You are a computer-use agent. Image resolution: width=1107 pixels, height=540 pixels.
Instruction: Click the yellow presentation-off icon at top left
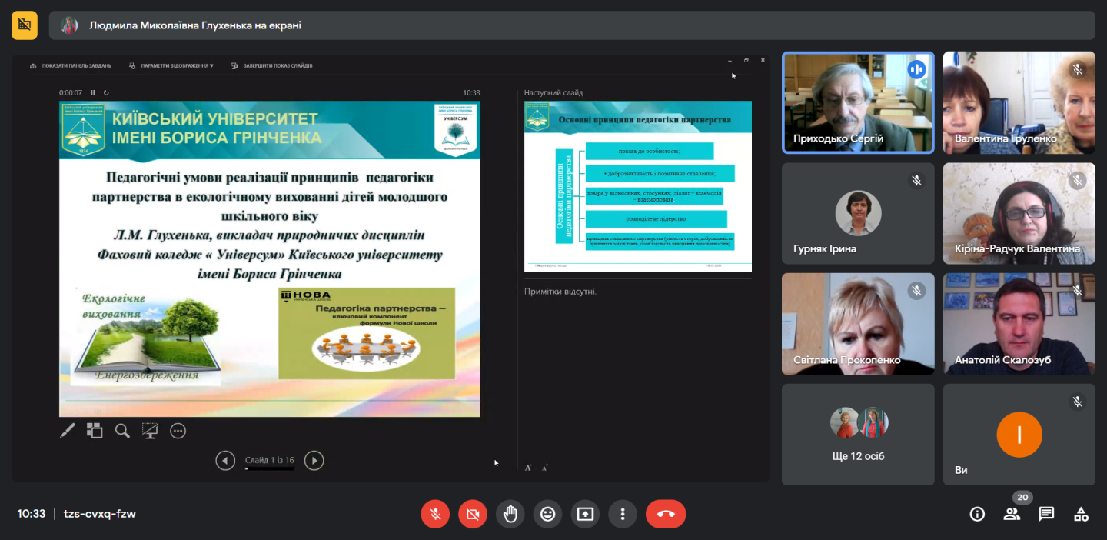pyautogui.click(x=25, y=25)
